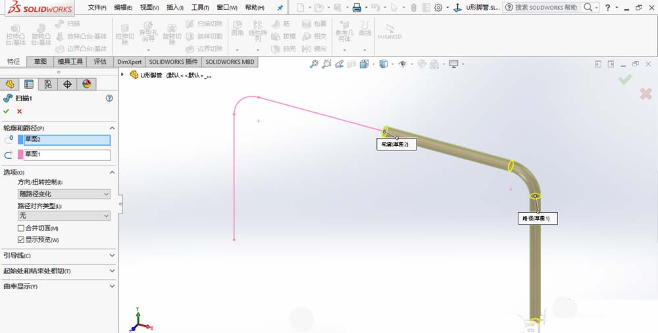658x333 pixels.
Task: Open dropdown arrow beside help question mark
Action: 617,7
